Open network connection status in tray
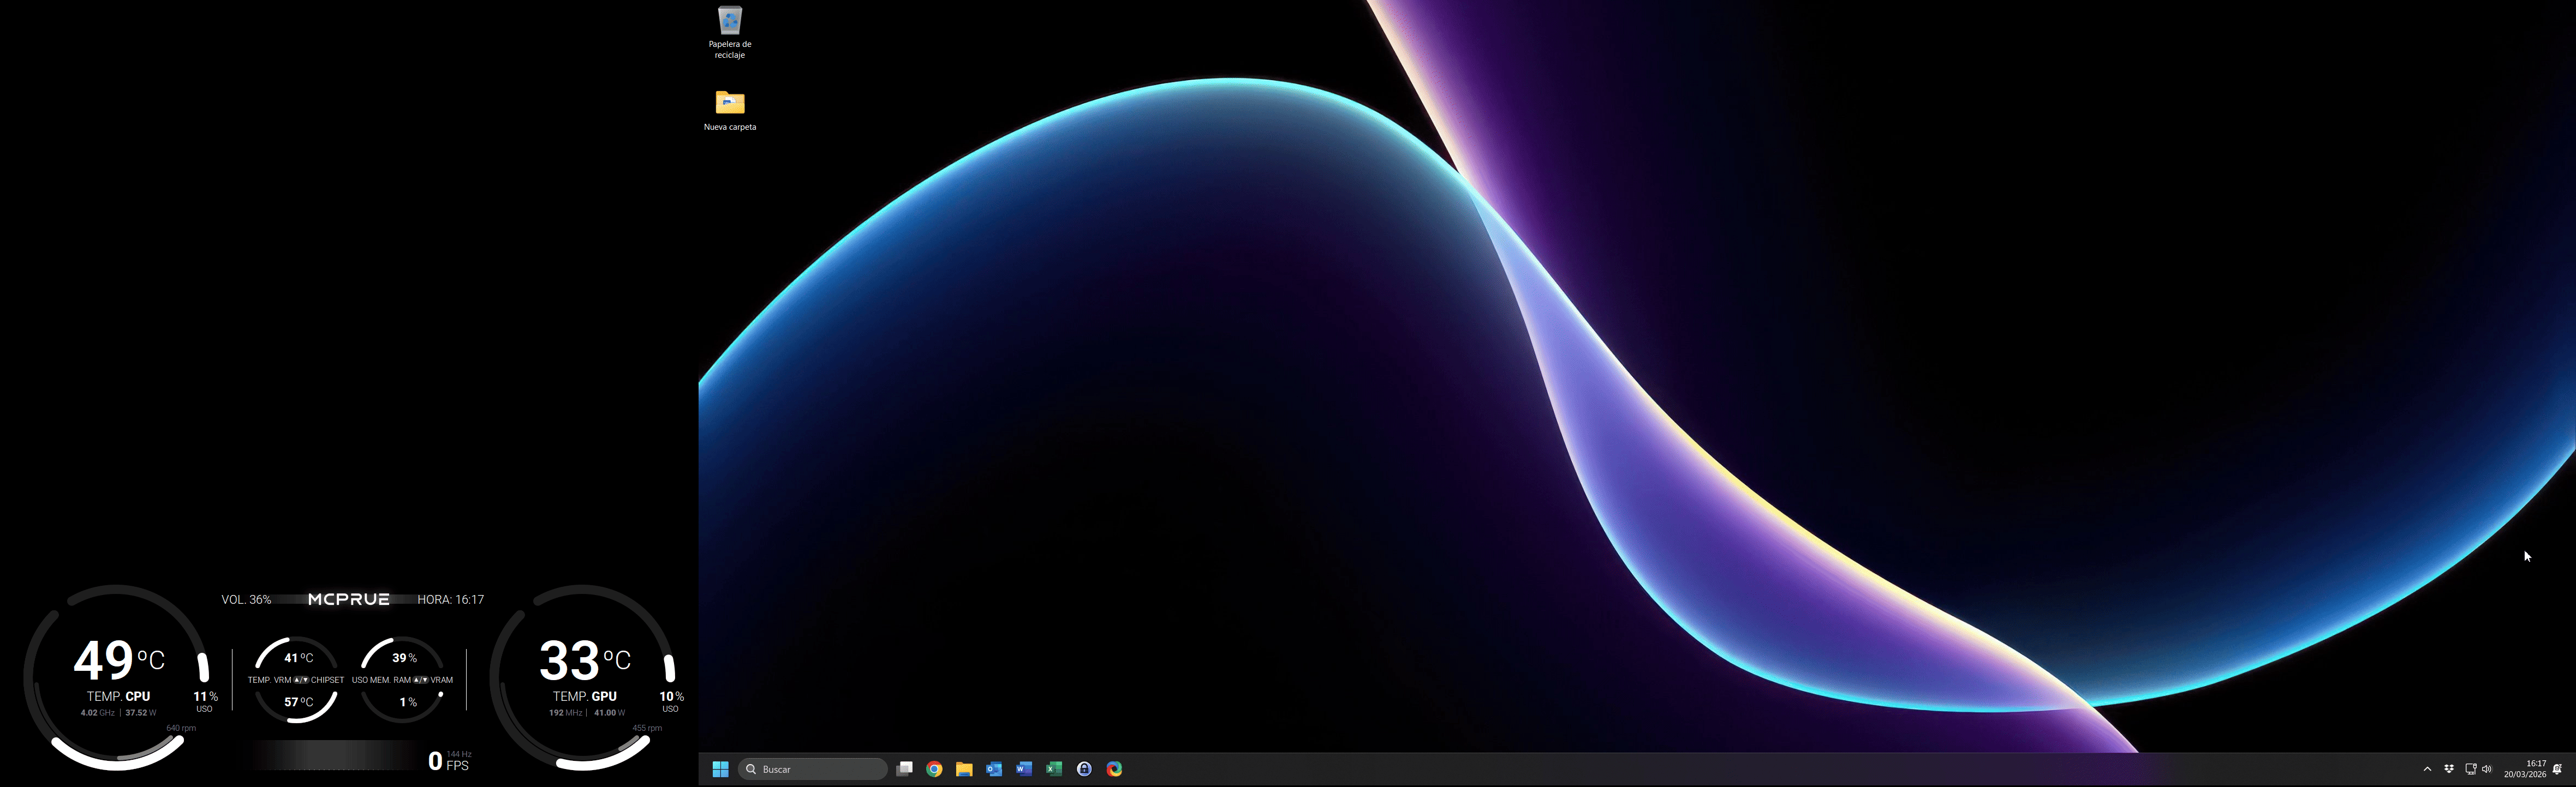 pos(2470,769)
